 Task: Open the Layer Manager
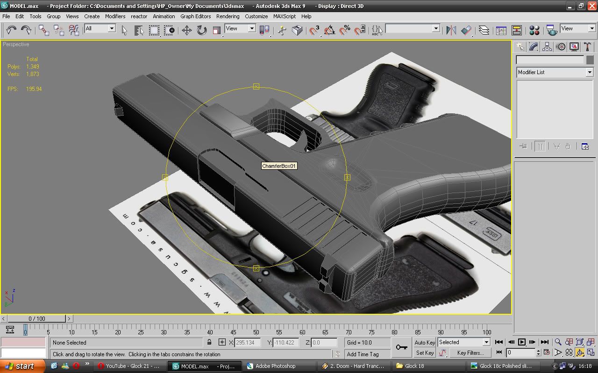[x=484, y=30]
